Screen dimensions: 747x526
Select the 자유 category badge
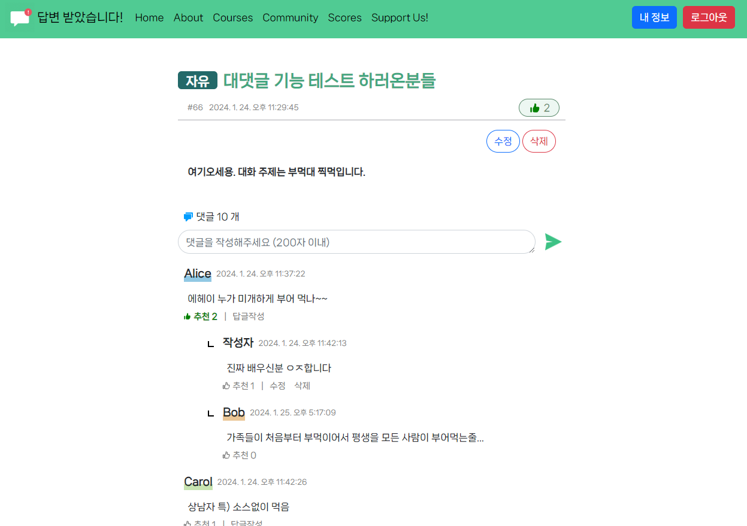tap(197, 80)
